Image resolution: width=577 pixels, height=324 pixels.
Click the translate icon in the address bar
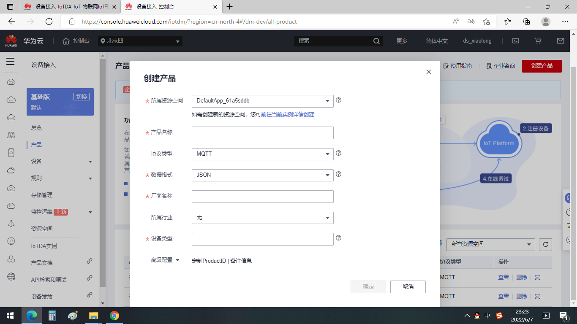click(471, 22)
